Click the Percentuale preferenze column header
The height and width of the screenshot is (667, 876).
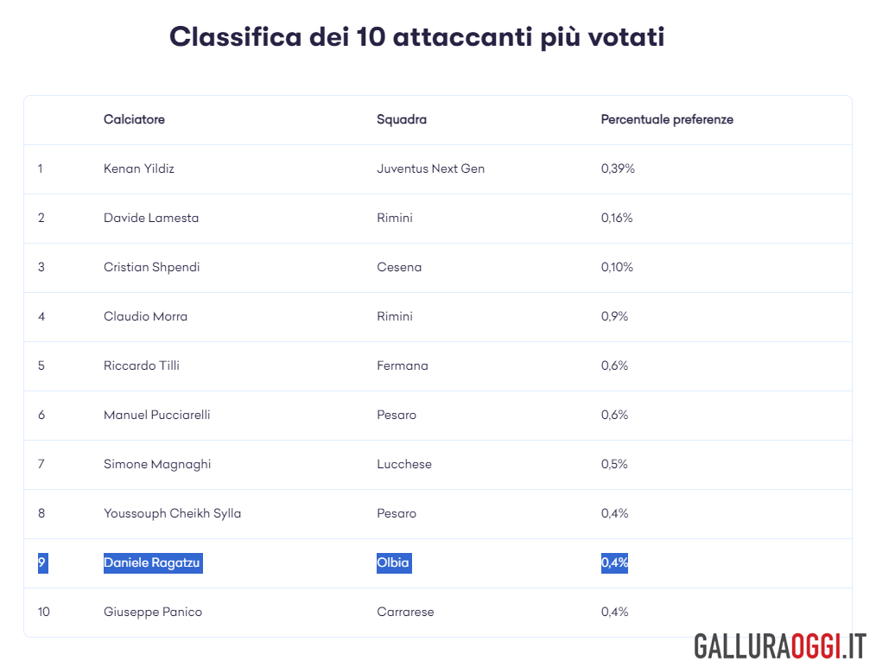(667, 119)
